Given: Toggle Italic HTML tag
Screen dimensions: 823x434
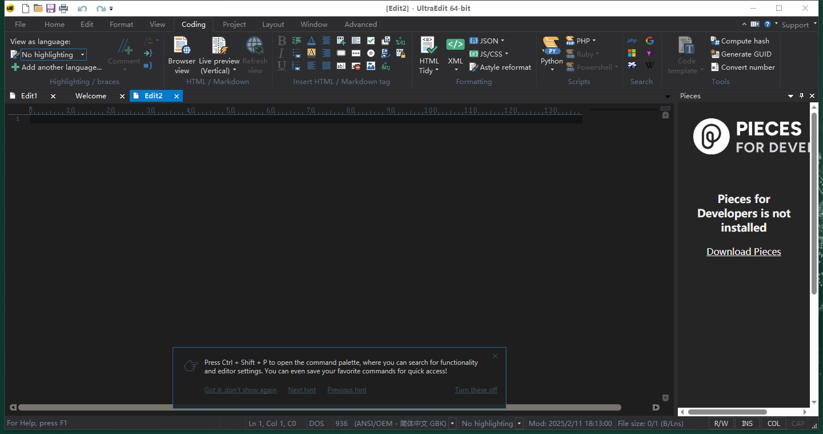Looking at the screenshot, I should 281,53.
